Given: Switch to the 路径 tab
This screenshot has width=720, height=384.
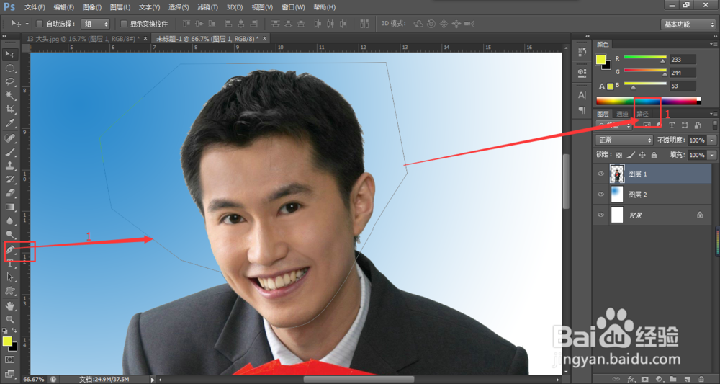Looking at the screenshot, I should point(642,114).
